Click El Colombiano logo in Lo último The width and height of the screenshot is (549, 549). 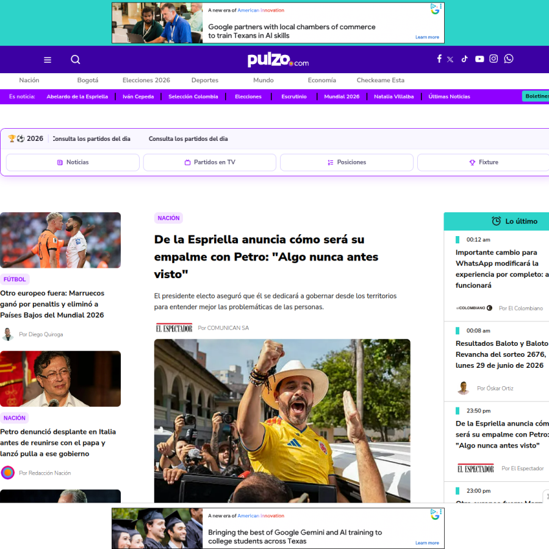coord(474,308)
